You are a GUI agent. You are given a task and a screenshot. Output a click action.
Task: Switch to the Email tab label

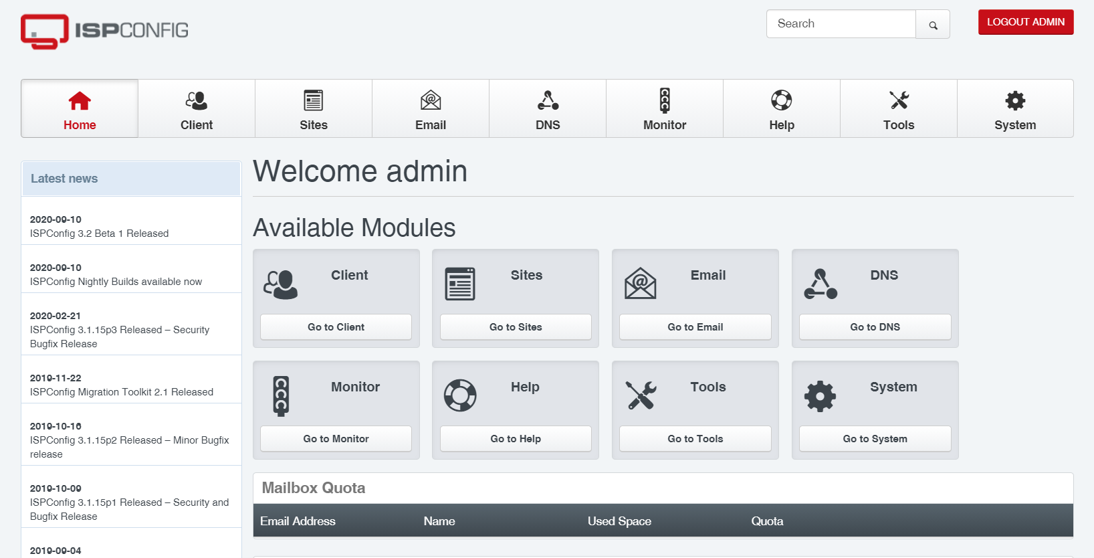pos(431,125)
